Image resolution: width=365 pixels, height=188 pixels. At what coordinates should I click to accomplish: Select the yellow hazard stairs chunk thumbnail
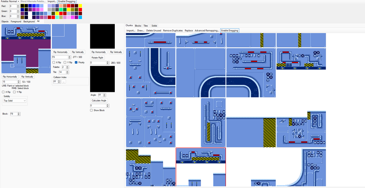[150, 168]
